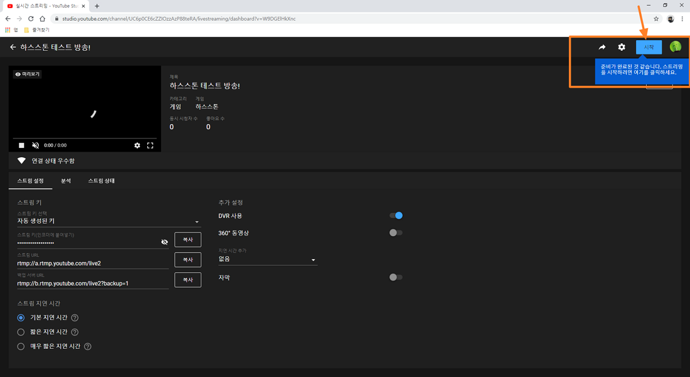Close the YouTube Studio browser tab

[x=83, y=6]
